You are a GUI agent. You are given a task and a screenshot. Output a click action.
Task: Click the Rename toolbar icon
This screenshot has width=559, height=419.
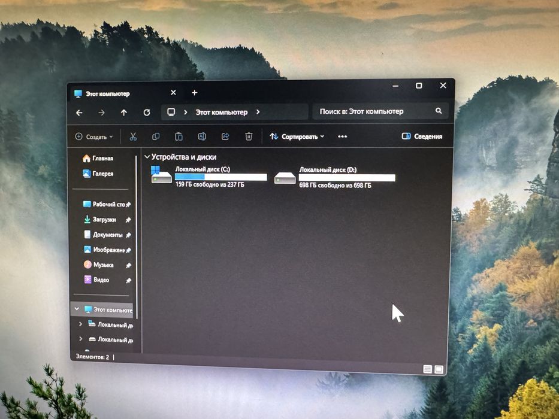202,136
